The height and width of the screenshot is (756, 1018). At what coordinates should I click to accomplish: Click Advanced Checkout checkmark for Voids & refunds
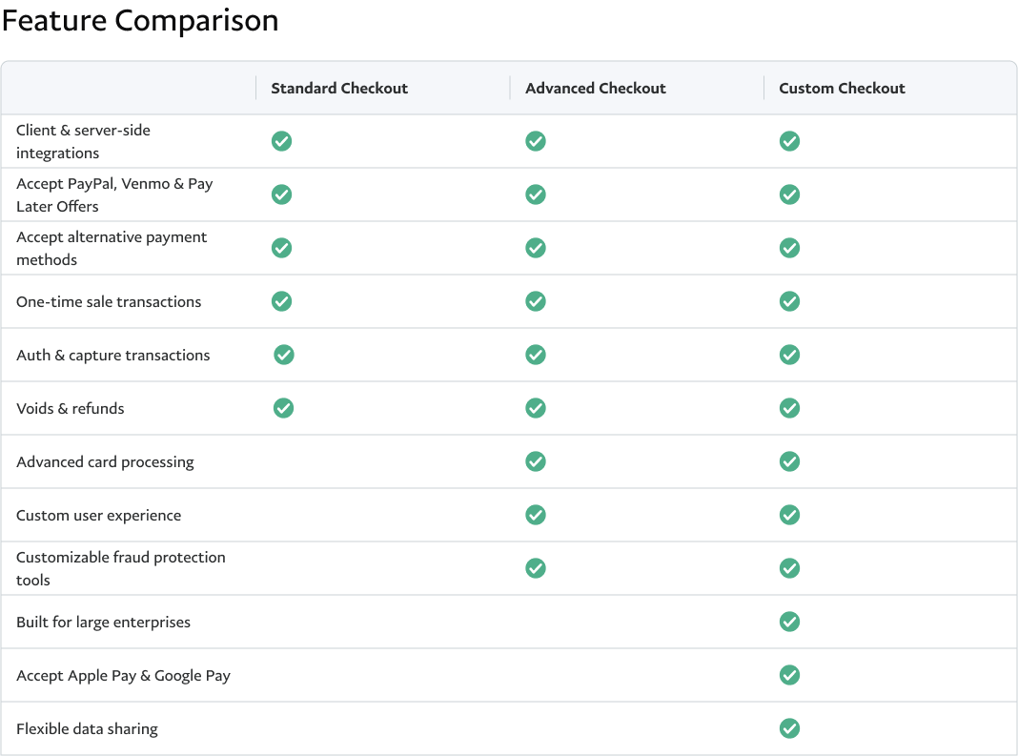(536, 408)
